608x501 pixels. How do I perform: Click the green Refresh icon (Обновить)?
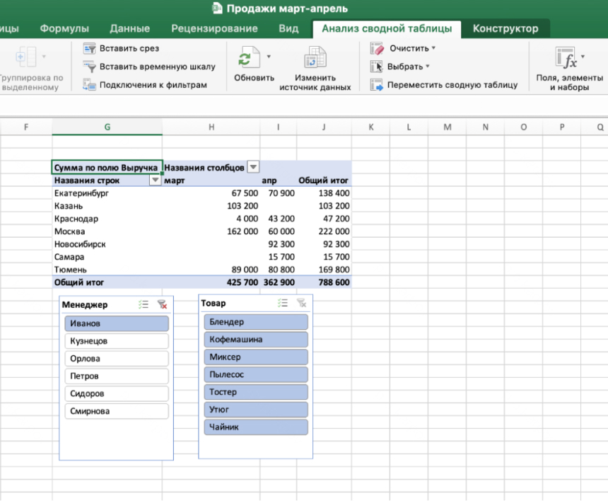click(249, 57)
